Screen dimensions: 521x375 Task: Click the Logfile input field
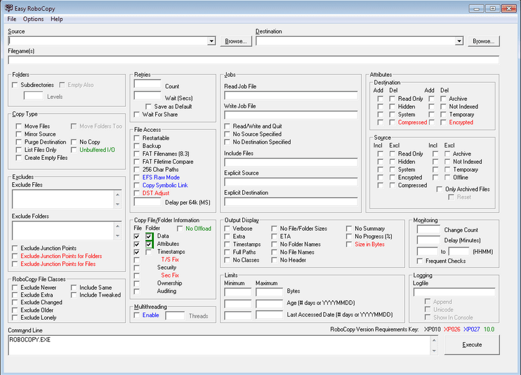pyautogui.click(x=454, y=292)
